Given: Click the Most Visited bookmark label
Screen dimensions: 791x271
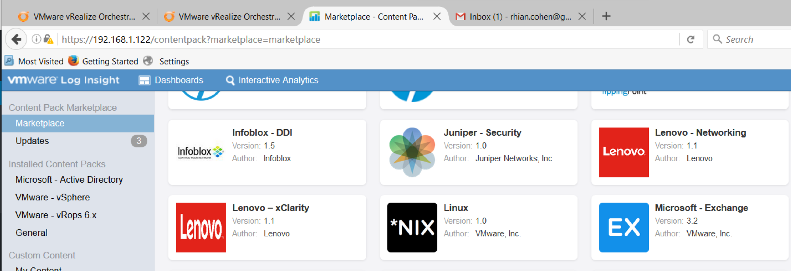Looking at the screenshot, I should pos(41,61).
